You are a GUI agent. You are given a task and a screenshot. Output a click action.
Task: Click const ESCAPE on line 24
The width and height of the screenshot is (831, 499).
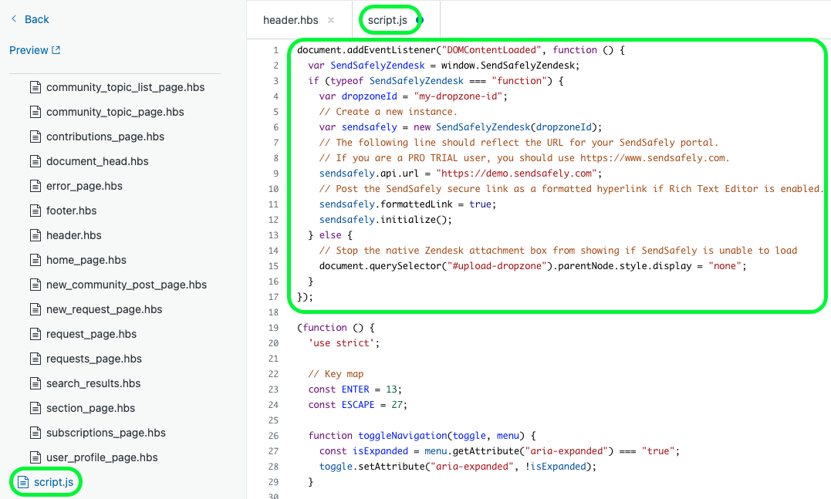tap(341, 405)
